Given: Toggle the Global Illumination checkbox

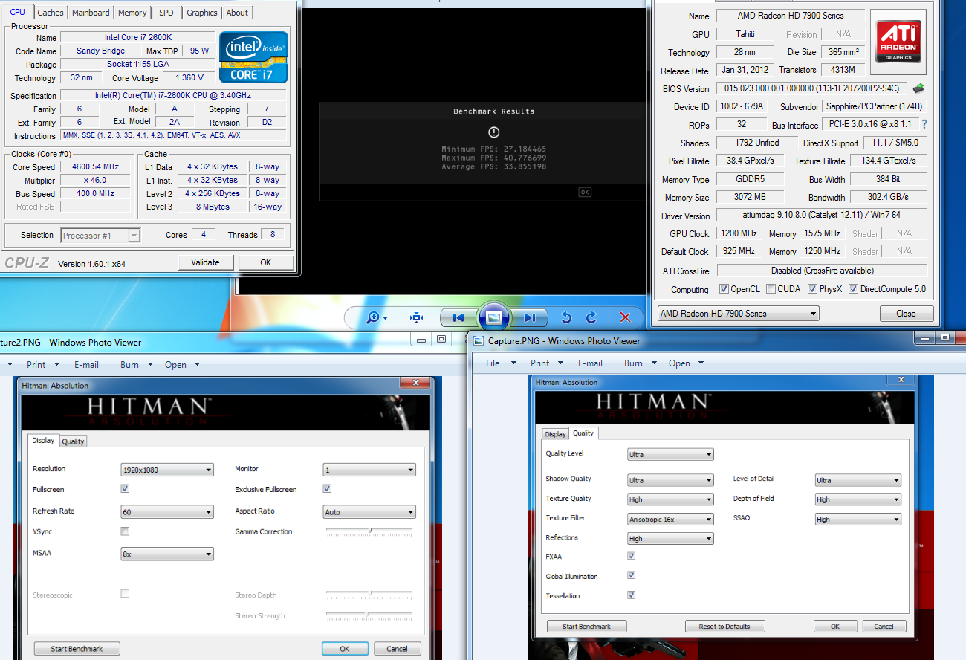Looking at the screenshot, I should [x=632, y=575].
